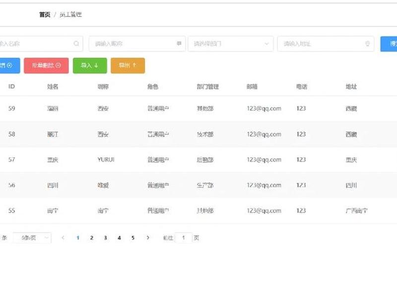Select pagination page 3
This screenshot has width=397, height=298.
(105, 238)
